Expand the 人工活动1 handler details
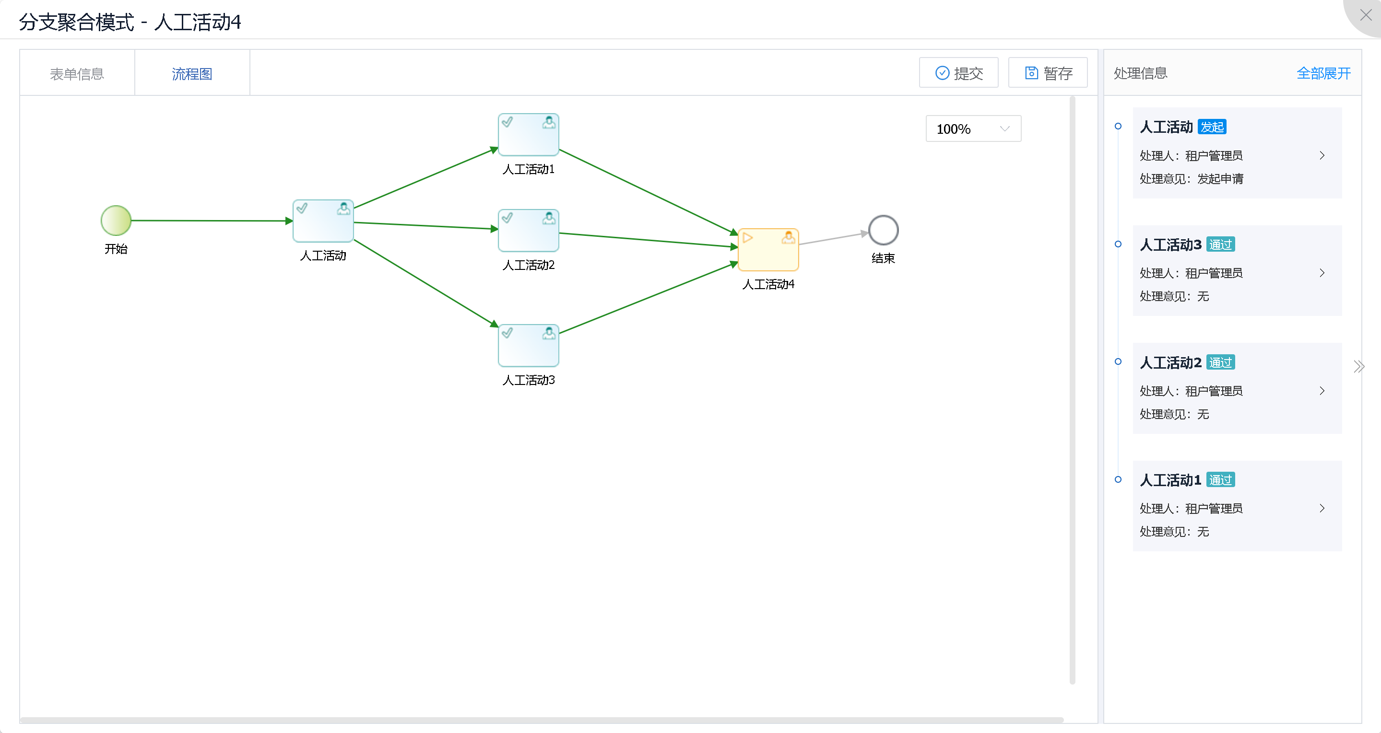1381x733 pixels. (x=1322, y=508)
